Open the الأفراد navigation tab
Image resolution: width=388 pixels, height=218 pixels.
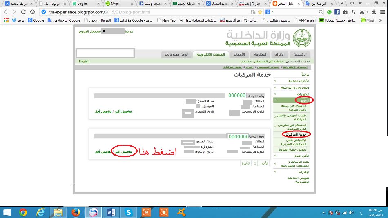point(277,54)
